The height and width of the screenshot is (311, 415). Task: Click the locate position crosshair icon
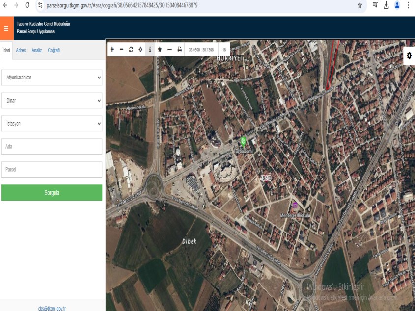click(x=140, y=50)
